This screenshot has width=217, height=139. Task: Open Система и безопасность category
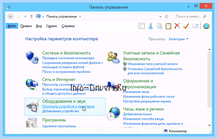tap(67, 53)
